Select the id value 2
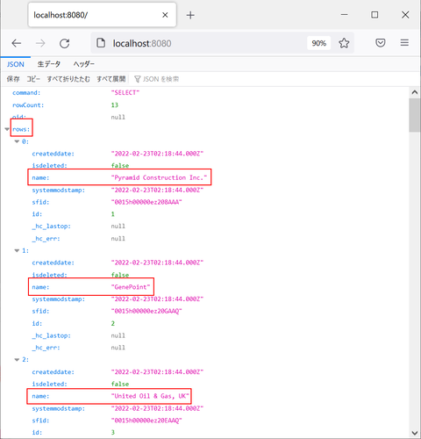This screenshot has width=421, height=439. point(113,323)
